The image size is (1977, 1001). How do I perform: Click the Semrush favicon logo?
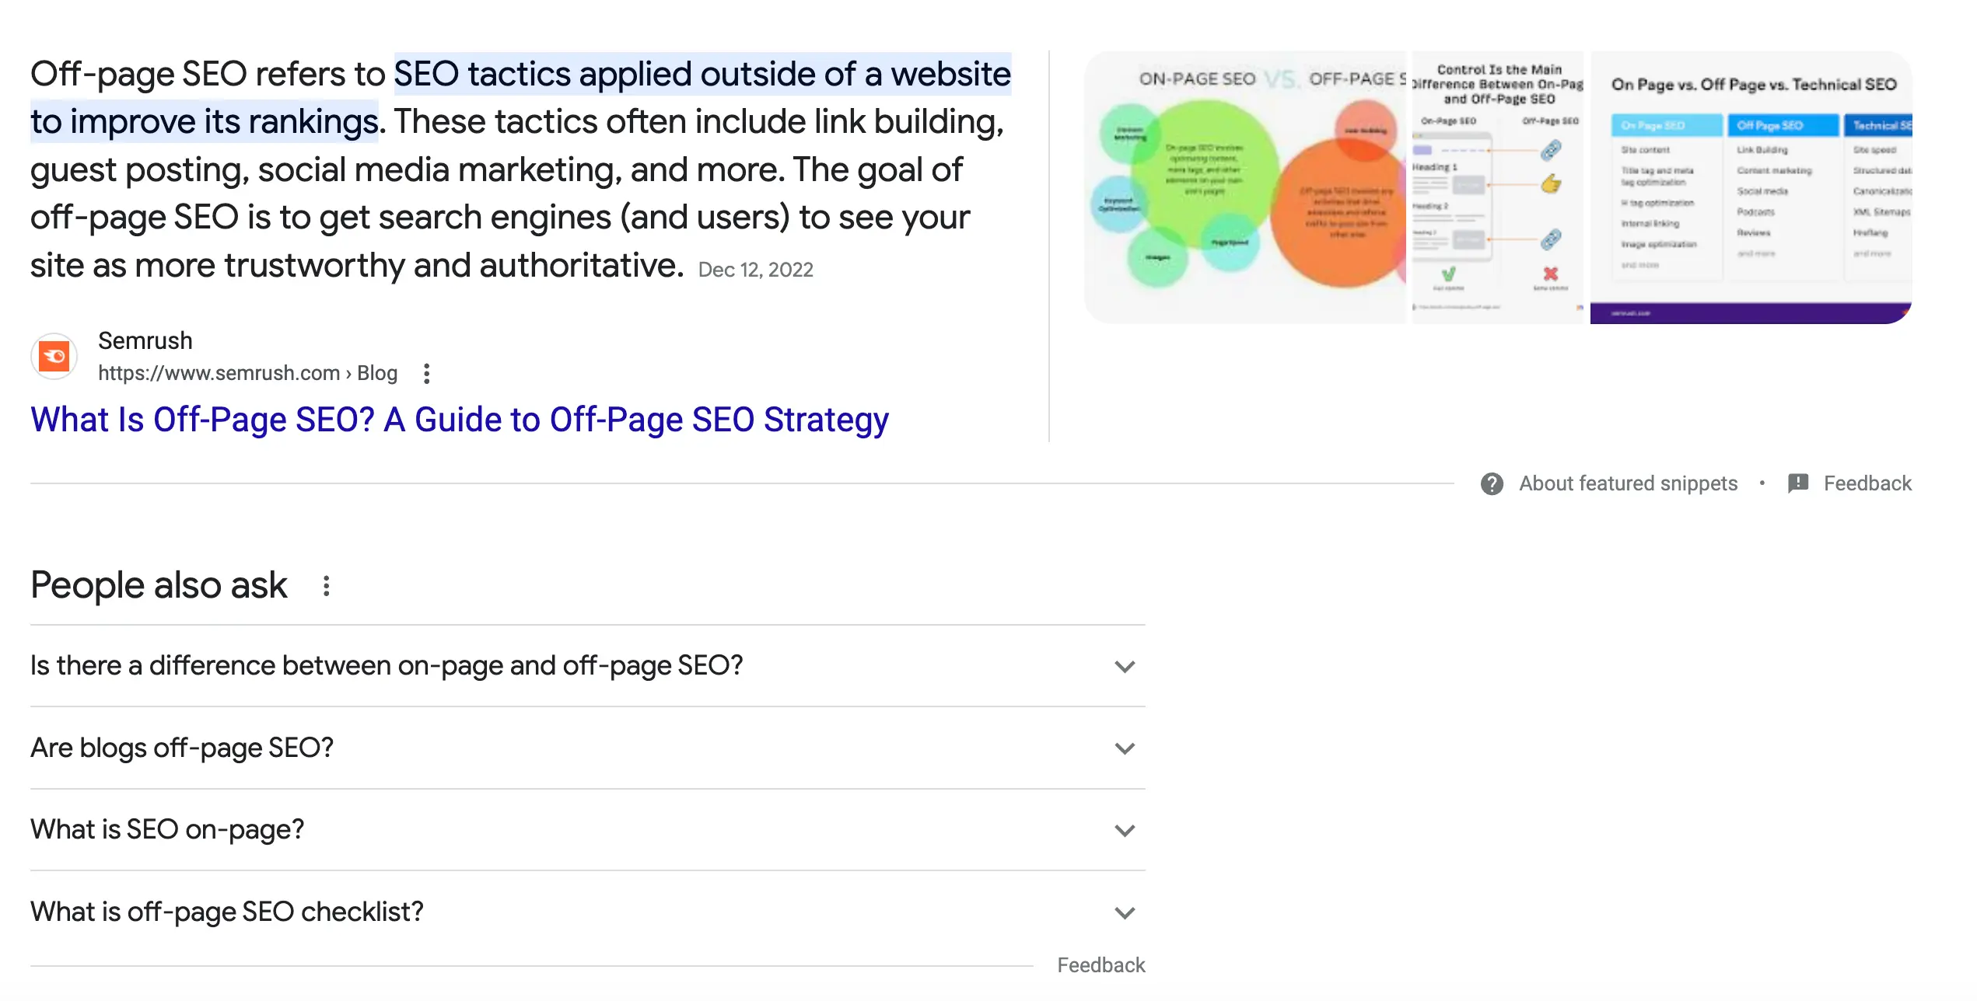pos(54,357)
